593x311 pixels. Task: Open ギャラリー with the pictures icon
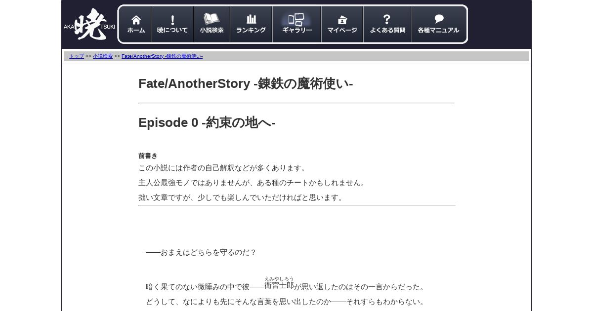tap(297, 24)
